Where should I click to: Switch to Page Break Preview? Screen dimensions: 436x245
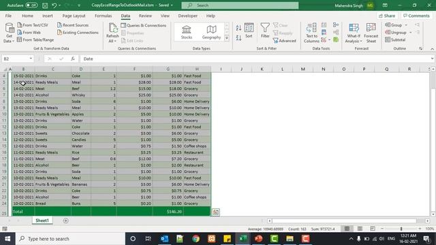pos(373,229)
